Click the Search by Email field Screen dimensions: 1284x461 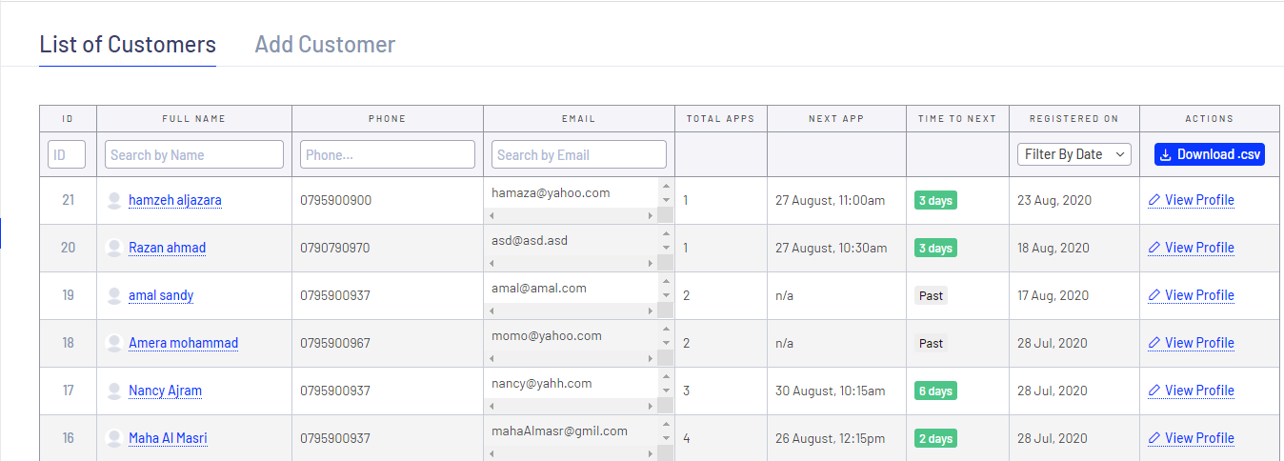[579, 154]
